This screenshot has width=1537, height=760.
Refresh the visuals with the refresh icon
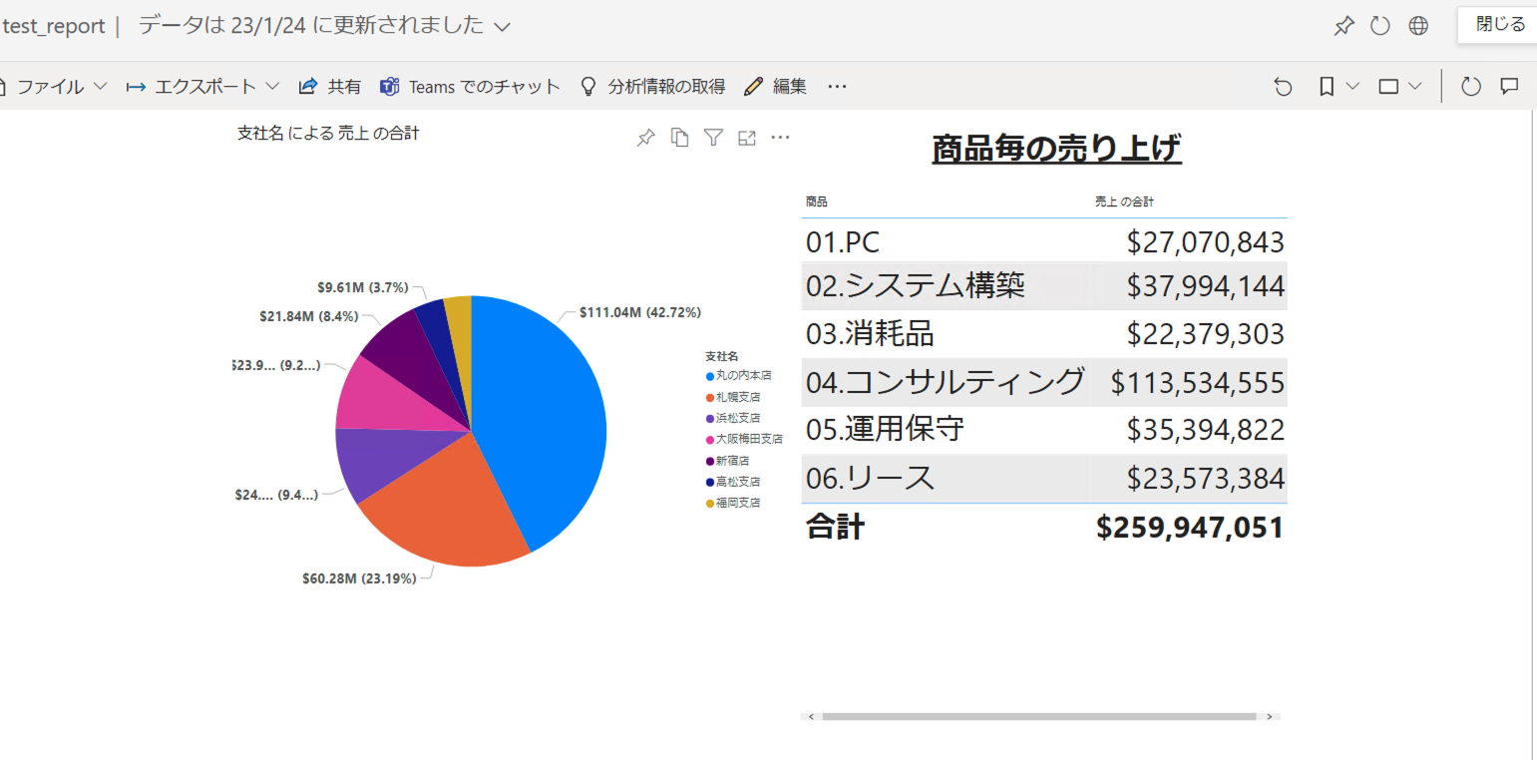pos(1470,86)
